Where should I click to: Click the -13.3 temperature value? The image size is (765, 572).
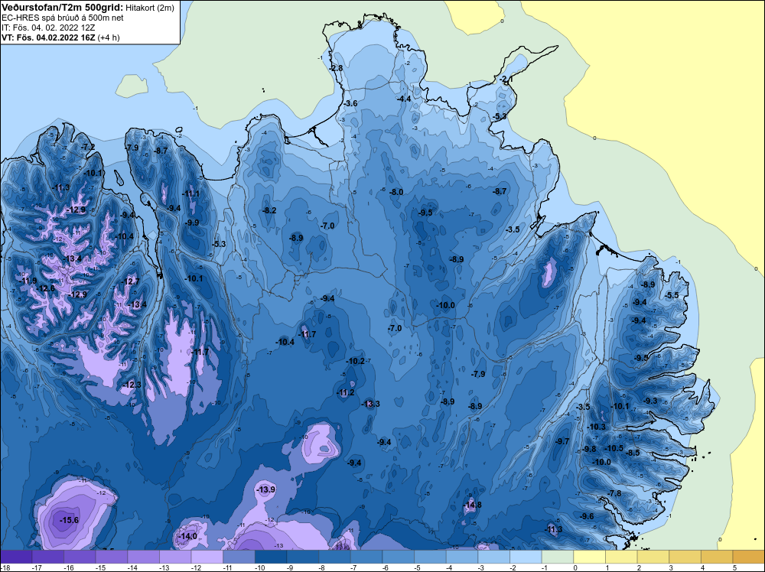tap(370, 404)
